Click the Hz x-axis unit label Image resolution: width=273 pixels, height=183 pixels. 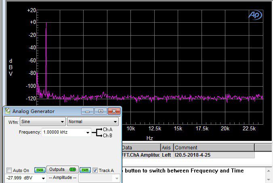coord(150,138)
